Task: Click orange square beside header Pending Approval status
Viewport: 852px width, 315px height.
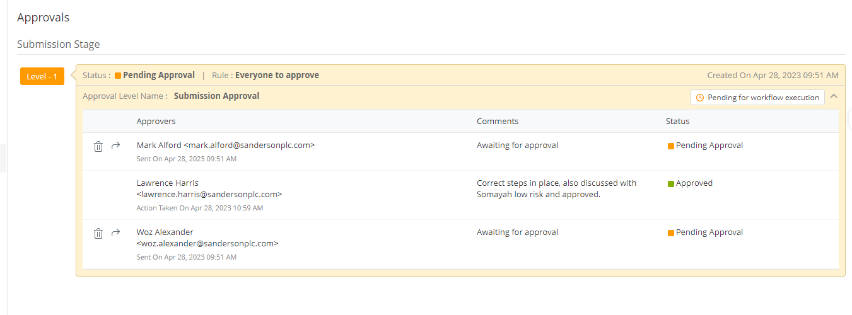Action: point(118,76)
